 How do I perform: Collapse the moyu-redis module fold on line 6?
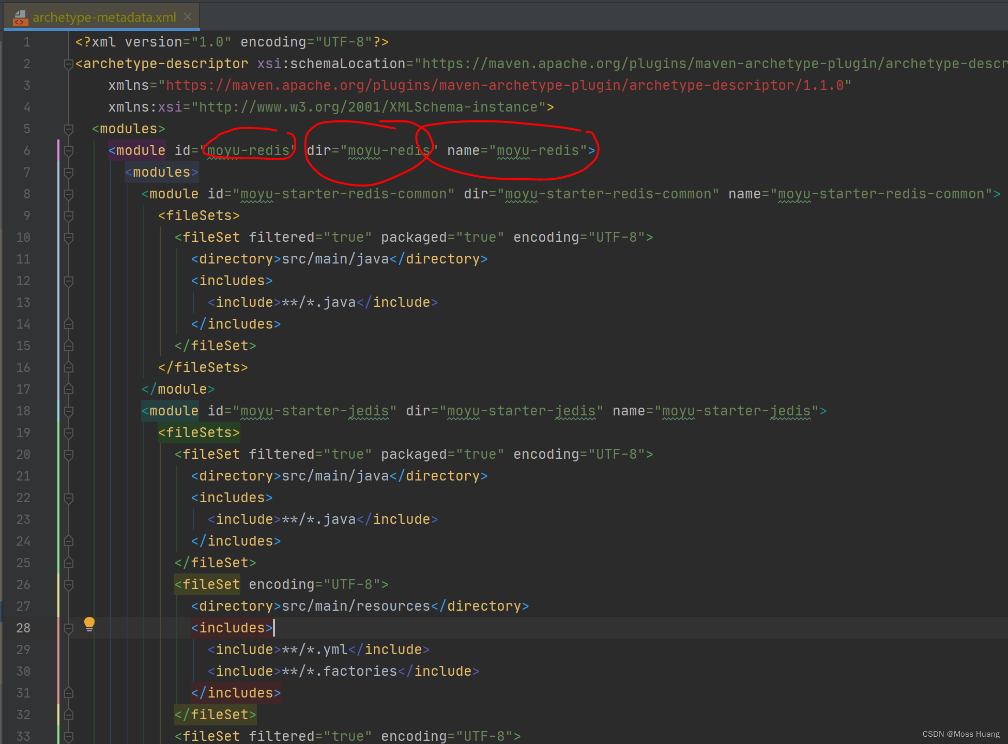(68, 150)
